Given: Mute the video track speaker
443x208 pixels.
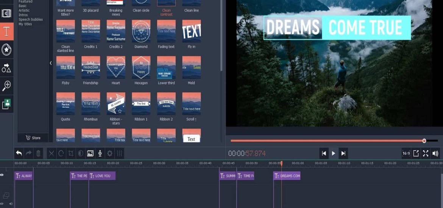Looking at the screenshot, I should [x=11, y=203].
